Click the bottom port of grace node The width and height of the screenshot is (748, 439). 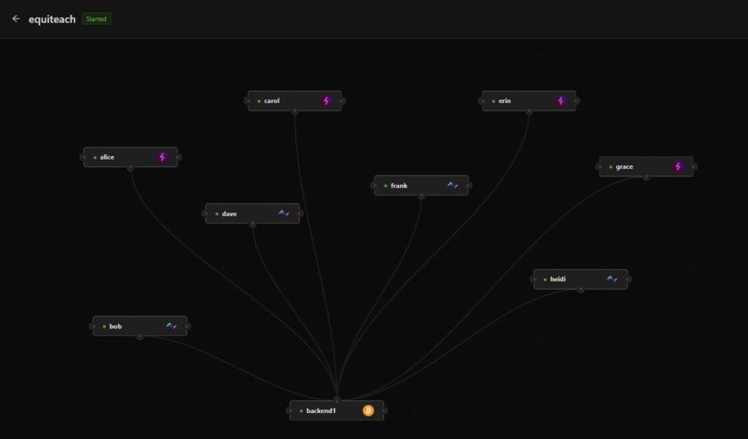[647, 177]
